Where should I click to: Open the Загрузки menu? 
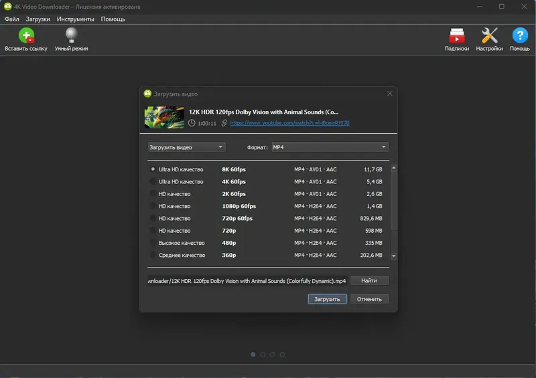(x=38, y=19)
